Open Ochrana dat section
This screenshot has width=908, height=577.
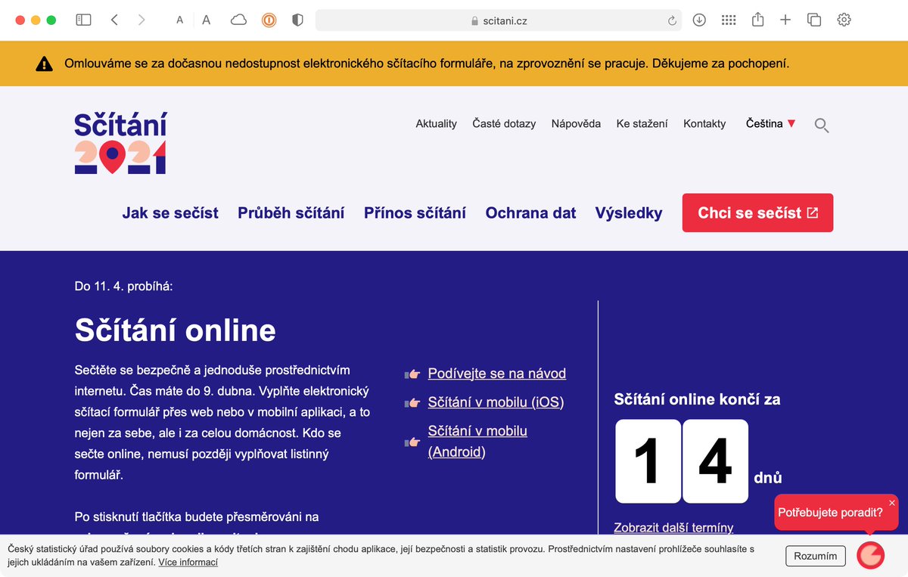530,213
